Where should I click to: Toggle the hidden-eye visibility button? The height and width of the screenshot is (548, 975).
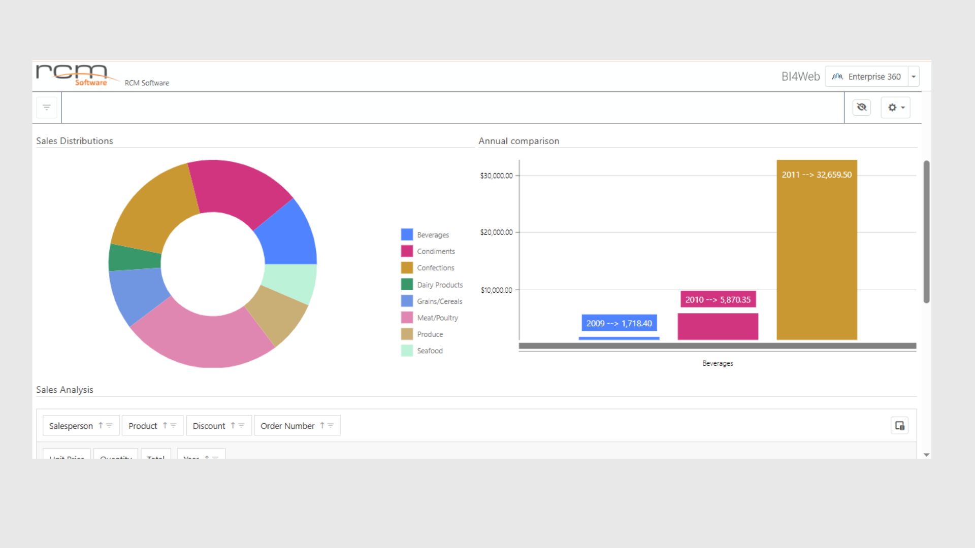tap(862, 108)
